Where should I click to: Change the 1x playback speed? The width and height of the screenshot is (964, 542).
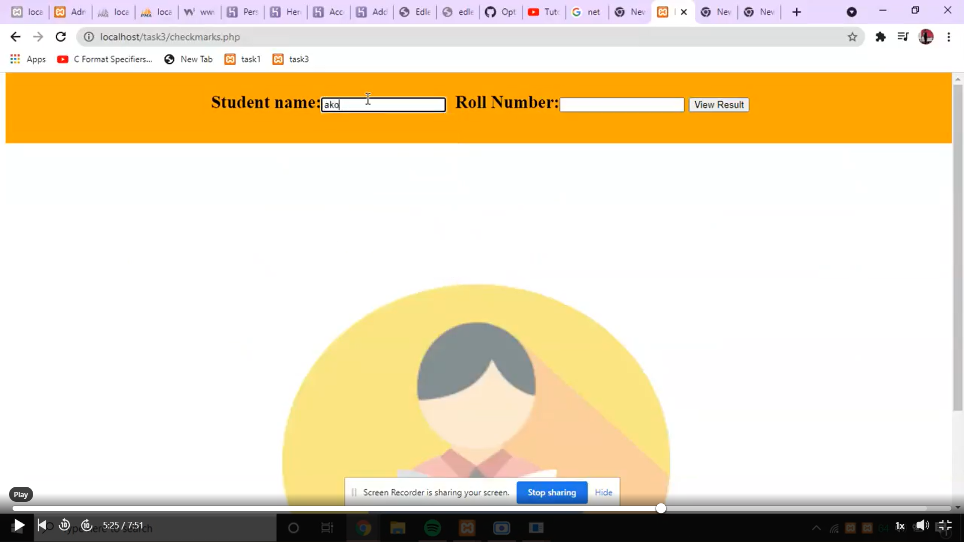point(900,526)
